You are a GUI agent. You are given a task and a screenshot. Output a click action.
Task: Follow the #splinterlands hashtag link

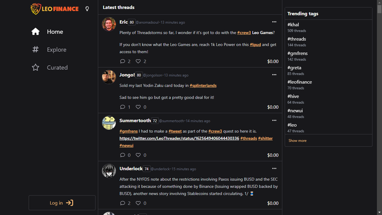point(203,86)
